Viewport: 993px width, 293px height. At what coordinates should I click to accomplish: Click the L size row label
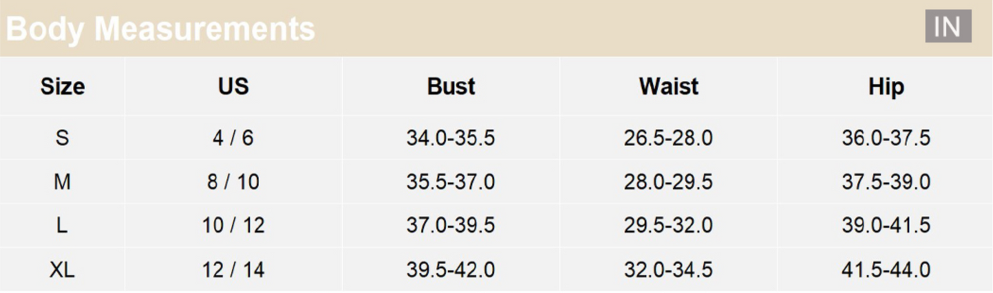click(x=63, y=226)
